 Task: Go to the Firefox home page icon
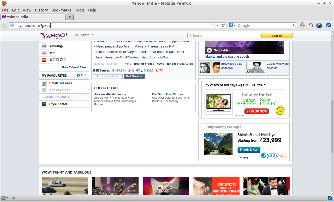311,25
